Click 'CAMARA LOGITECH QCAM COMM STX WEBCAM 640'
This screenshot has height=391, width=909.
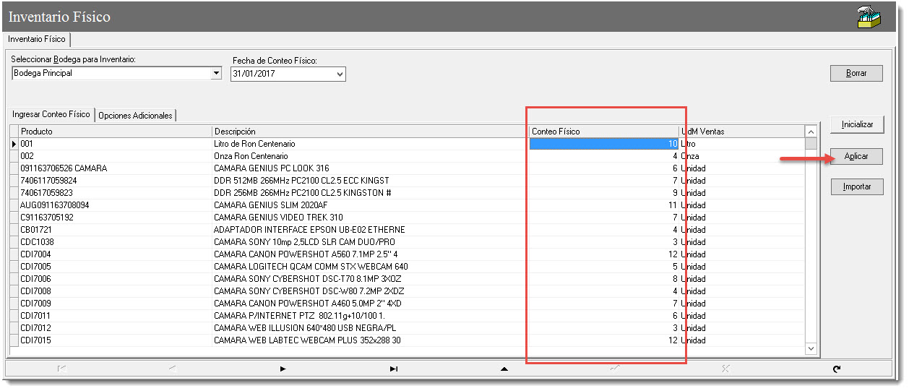tap(311, 267)
